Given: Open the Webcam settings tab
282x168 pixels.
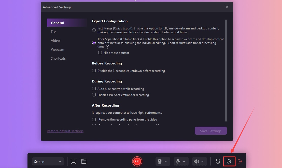Looking at the screenshot, I should (57, 49).
